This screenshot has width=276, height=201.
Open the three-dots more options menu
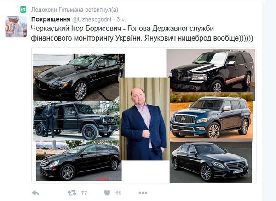pyautogui.click(x=143, y=193)
